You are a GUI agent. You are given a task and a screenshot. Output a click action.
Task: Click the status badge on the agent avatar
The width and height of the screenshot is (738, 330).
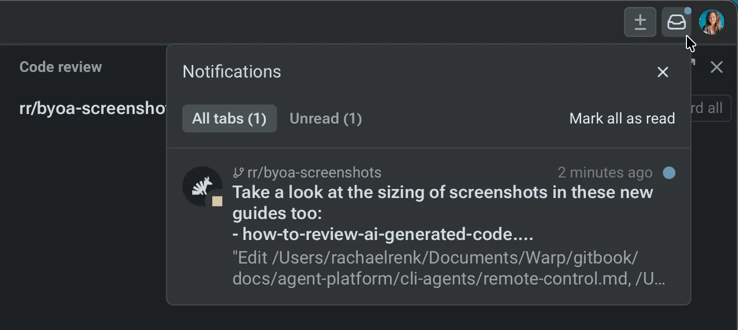[x=217, y=201]
